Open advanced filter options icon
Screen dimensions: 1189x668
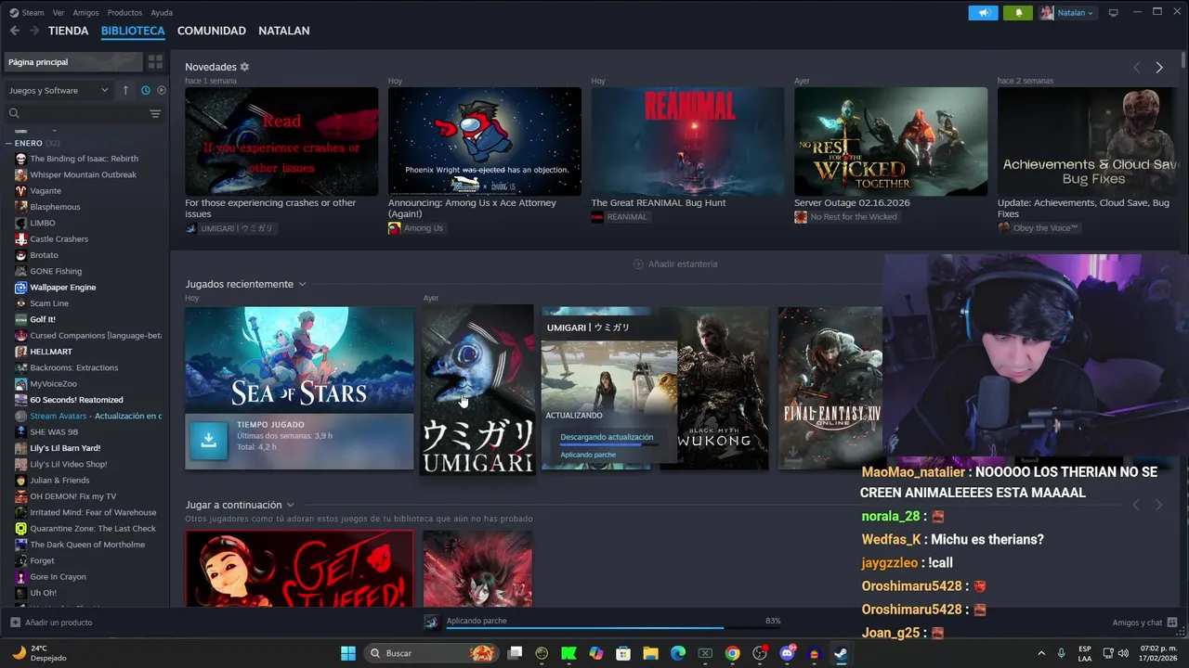click(155, 113)
